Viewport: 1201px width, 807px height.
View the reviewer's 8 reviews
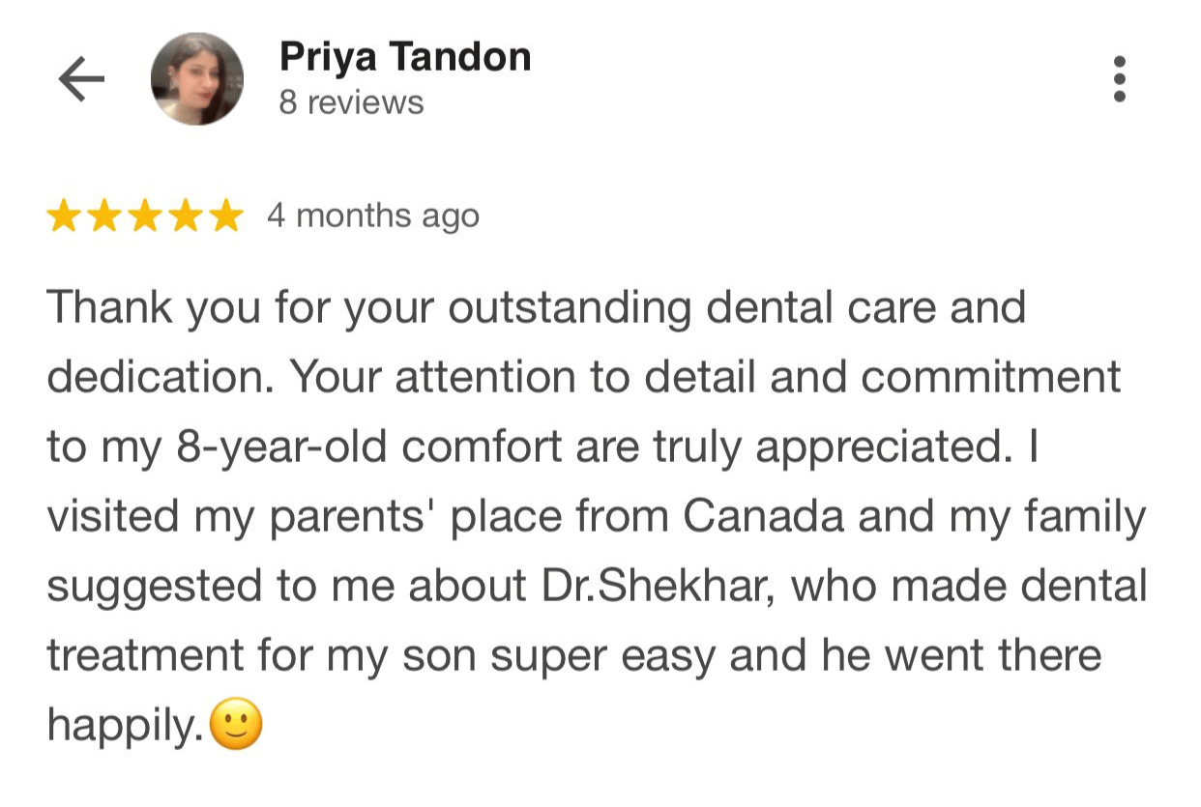pyautogui.click(x=351, y=102)
